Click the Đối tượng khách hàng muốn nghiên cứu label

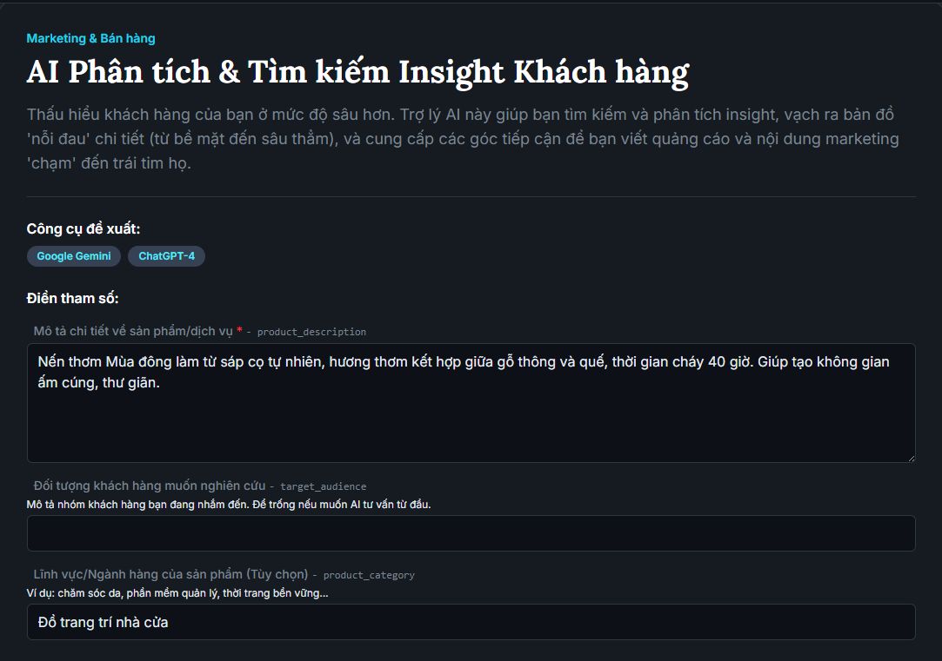(149, 486)
